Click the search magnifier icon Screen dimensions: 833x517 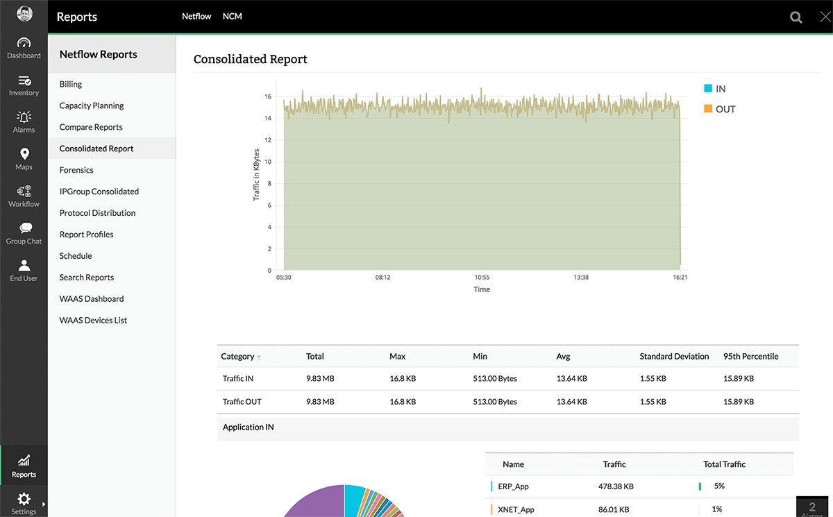tap(796, 17)
